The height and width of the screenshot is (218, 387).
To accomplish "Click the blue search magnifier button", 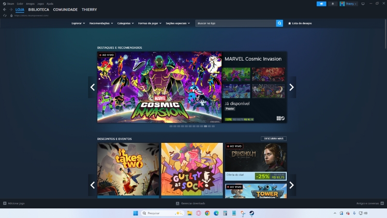I will tap(280, 23).
